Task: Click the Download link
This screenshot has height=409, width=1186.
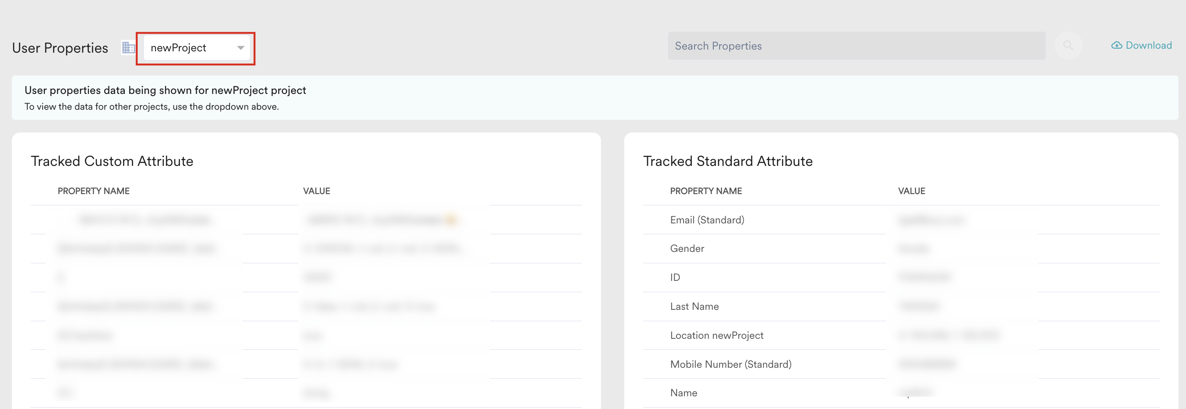Action: 1149,46
